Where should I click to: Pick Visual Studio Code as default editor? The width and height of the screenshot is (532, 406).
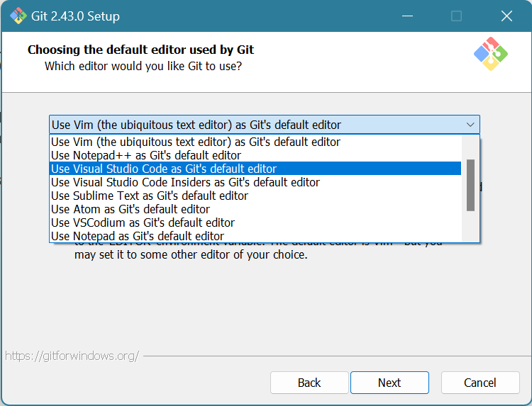click(x=164, y=169)
